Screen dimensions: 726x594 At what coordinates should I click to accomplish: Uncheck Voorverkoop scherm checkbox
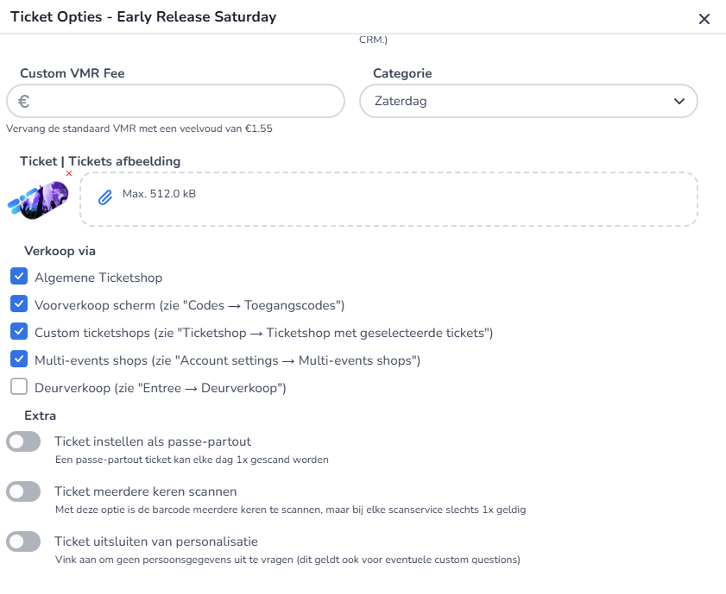coord(19,304)
